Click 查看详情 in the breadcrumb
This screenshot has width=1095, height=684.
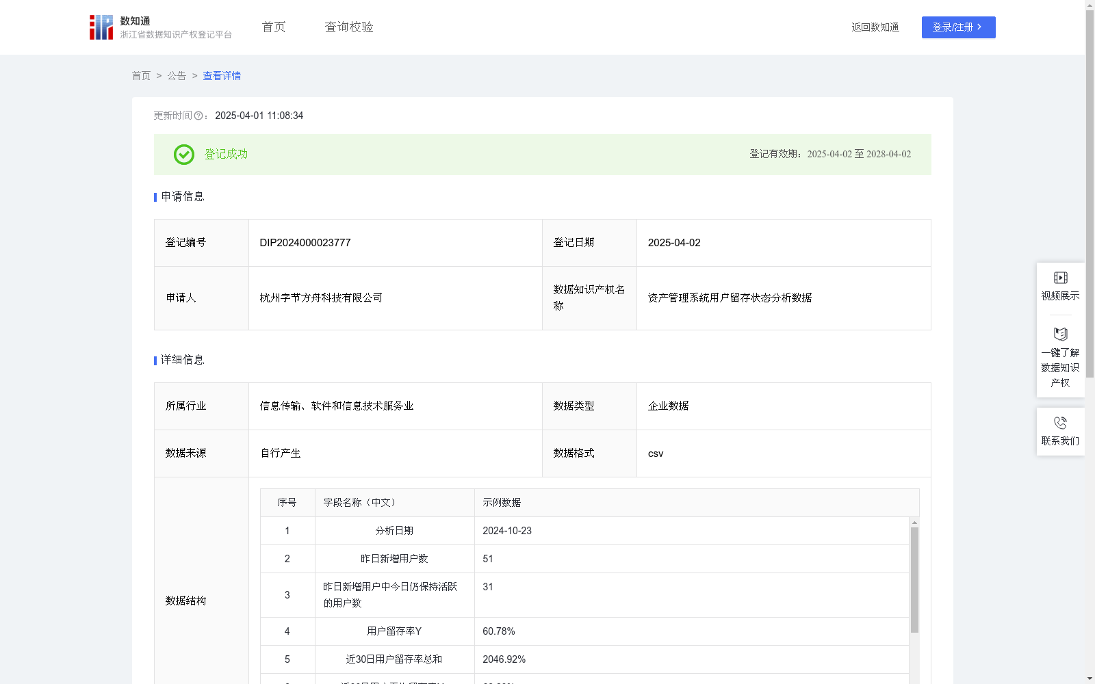tap(222, 76)
